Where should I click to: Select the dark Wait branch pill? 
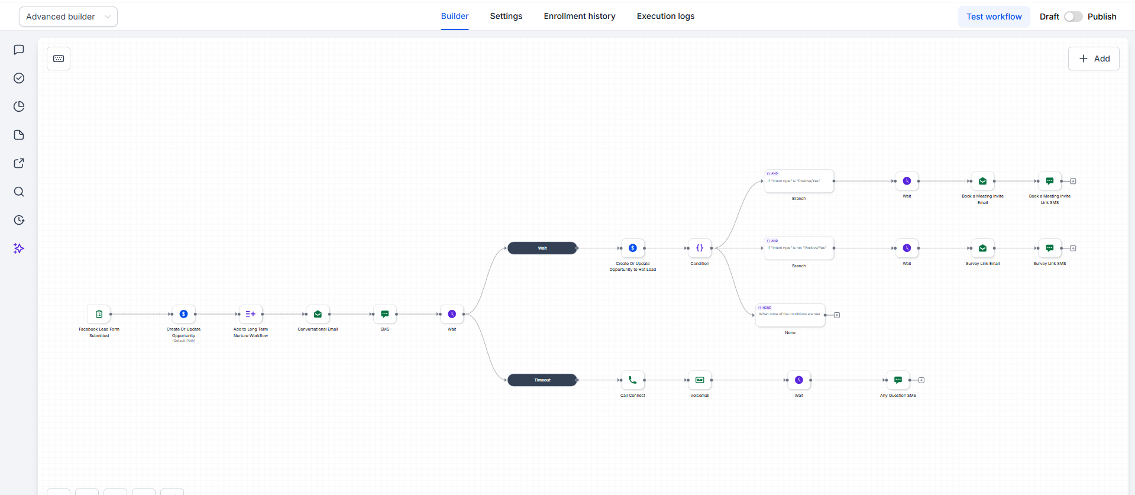(x=542, y=248)
